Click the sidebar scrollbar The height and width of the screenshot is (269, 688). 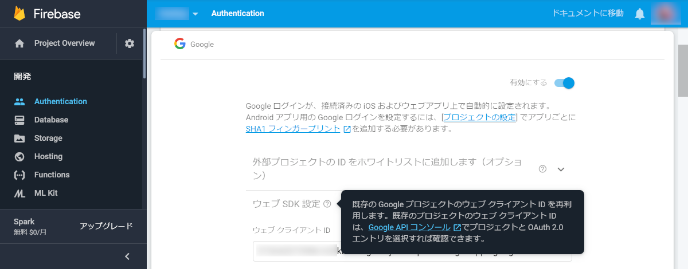click(144, 53)
